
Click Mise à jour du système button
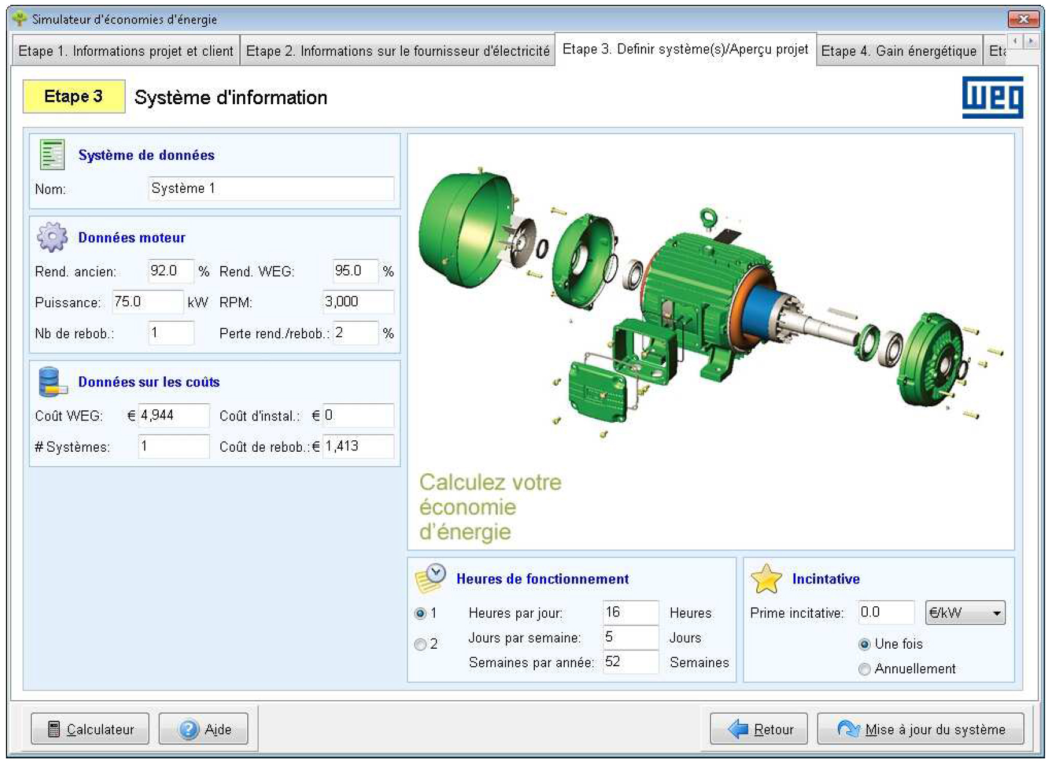click(920, 729)
